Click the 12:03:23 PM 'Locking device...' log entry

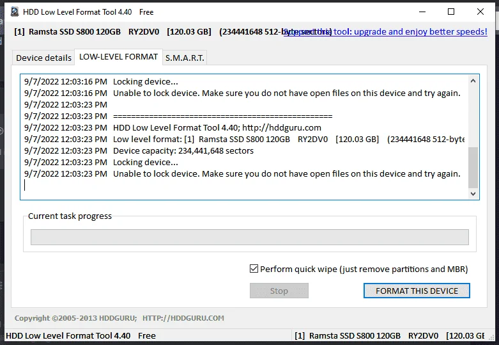(x=101, y=163)
